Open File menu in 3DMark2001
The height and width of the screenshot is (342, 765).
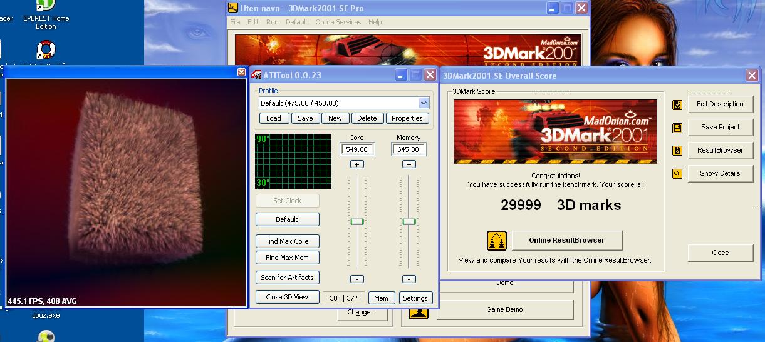point(235,22)
